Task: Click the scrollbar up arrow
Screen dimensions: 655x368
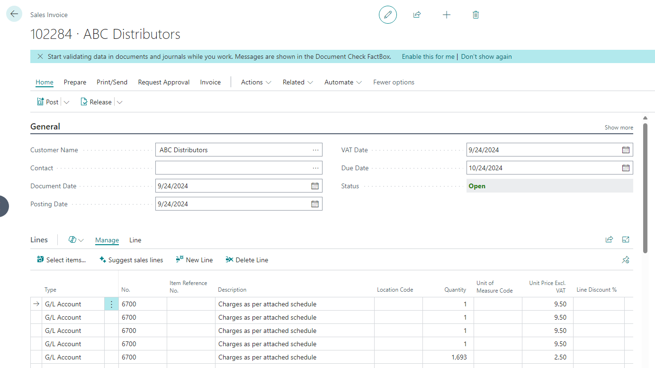Action: pyautogui.click(x=645, y=118)
